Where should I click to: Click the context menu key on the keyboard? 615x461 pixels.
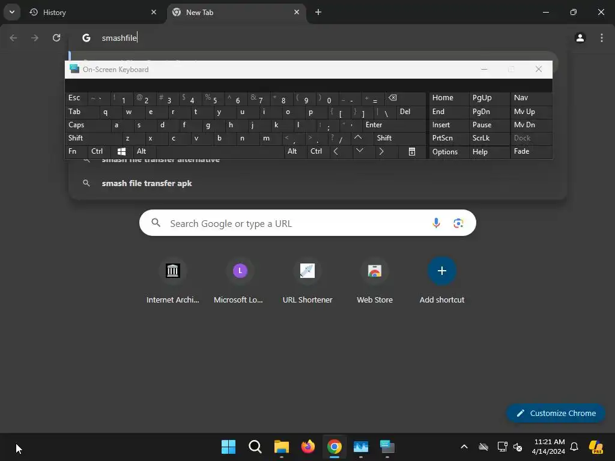[412, 151]
